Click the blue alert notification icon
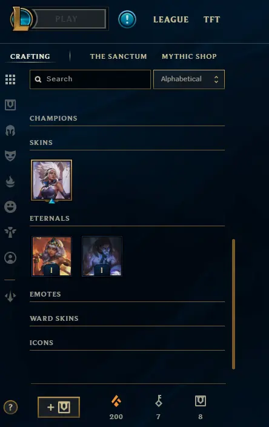 coord(127,19)
